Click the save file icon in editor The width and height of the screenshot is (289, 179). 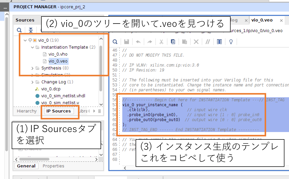[x=126, y=42]
